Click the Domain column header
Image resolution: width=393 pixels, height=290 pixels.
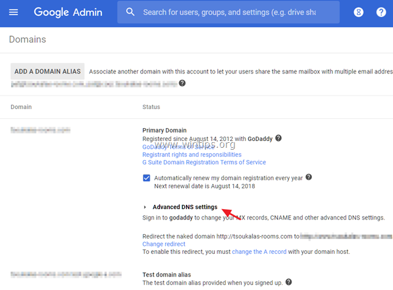click(x=21, y=107)
